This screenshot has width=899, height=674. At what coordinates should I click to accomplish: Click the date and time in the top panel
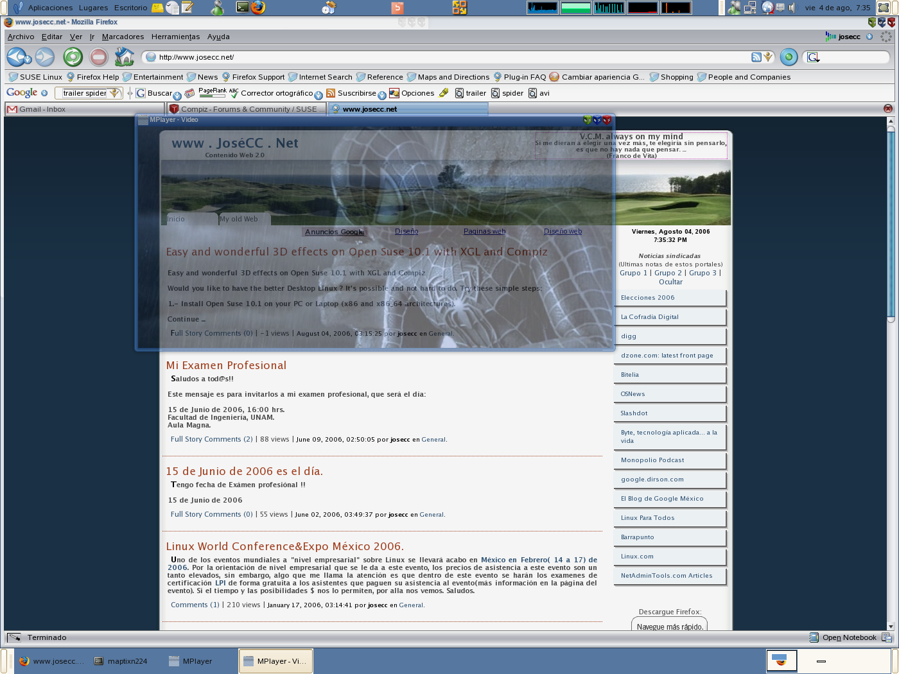837,8
